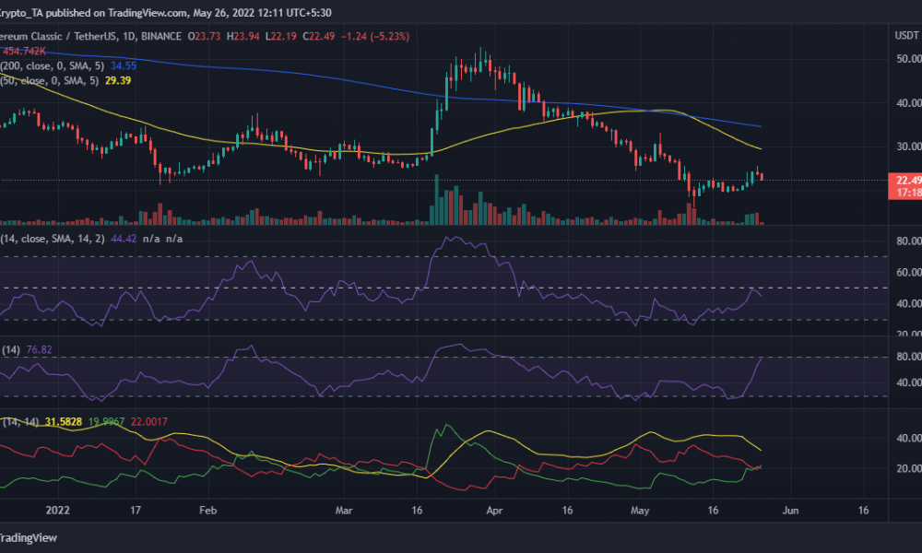Click the yellow ADX value 31.5828
Screen dimensions: 922x553
pos(64,422)
